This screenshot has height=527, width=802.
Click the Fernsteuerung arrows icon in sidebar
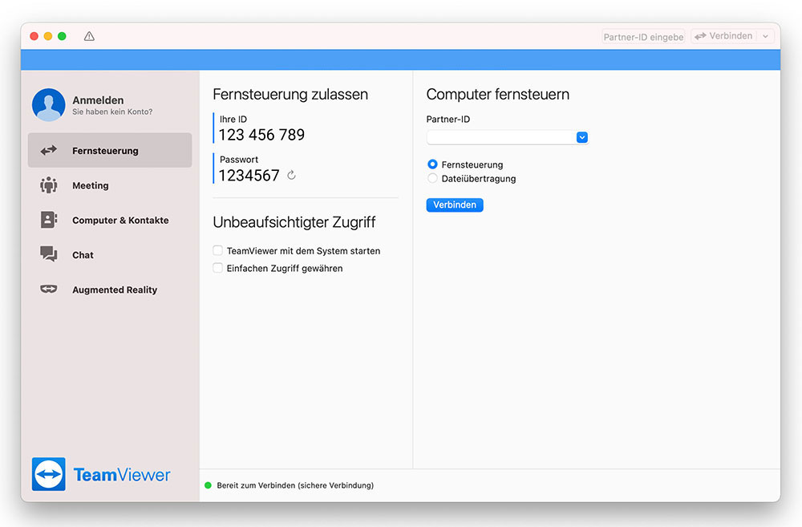[x=49, y=150]
